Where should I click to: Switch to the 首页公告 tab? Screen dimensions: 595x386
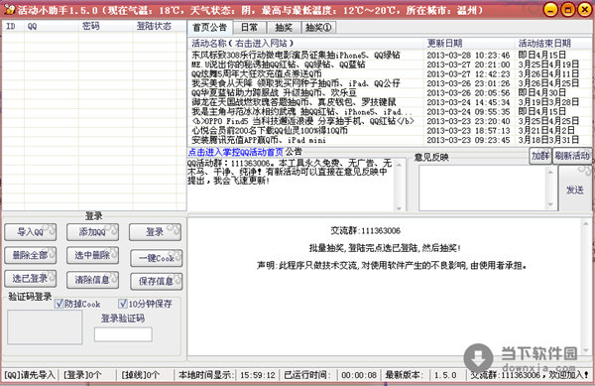[x=210, y=28]
